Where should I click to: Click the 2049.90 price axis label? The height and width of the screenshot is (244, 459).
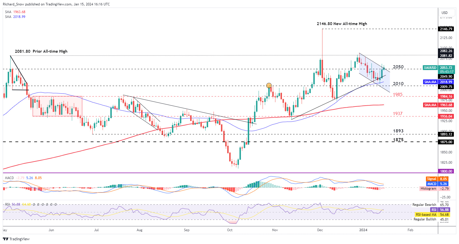click(446, 77)
